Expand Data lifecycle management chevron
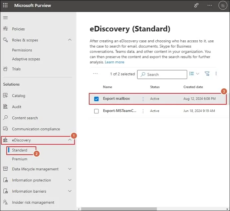This screenshot has height=211, width=230. pos(70,169)
